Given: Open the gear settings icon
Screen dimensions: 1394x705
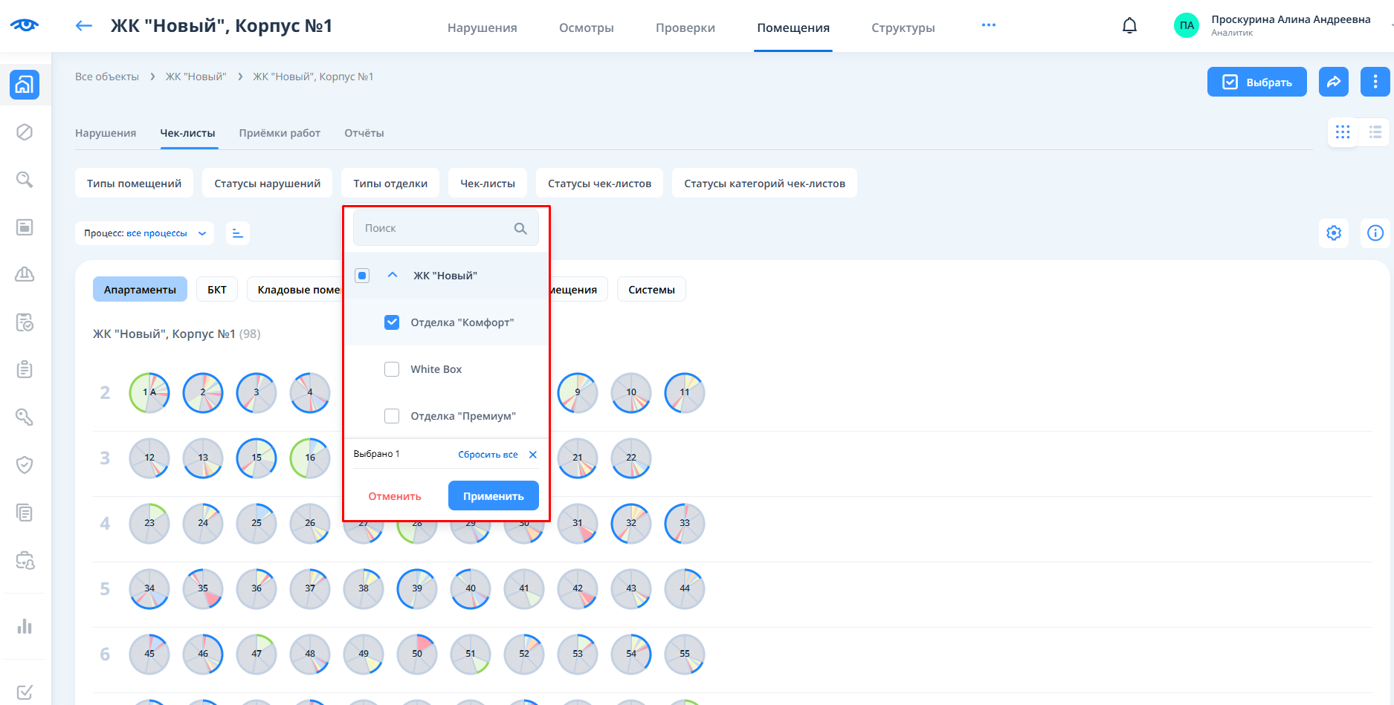Looking at the screenshot, I should tap(1334, 233).
